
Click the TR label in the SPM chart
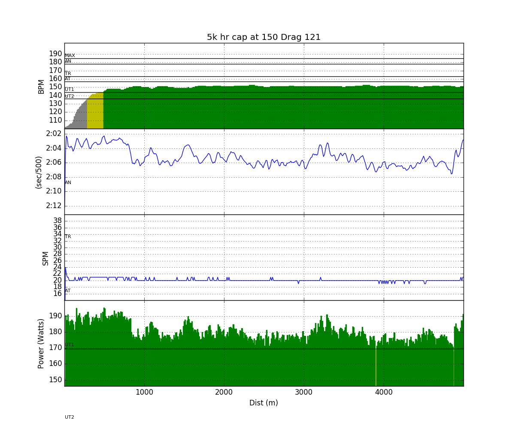pos(68,237)
